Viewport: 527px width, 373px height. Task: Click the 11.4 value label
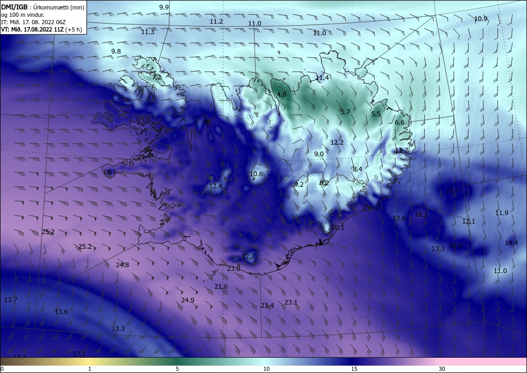pyautogui.click(x=322, y=78)
